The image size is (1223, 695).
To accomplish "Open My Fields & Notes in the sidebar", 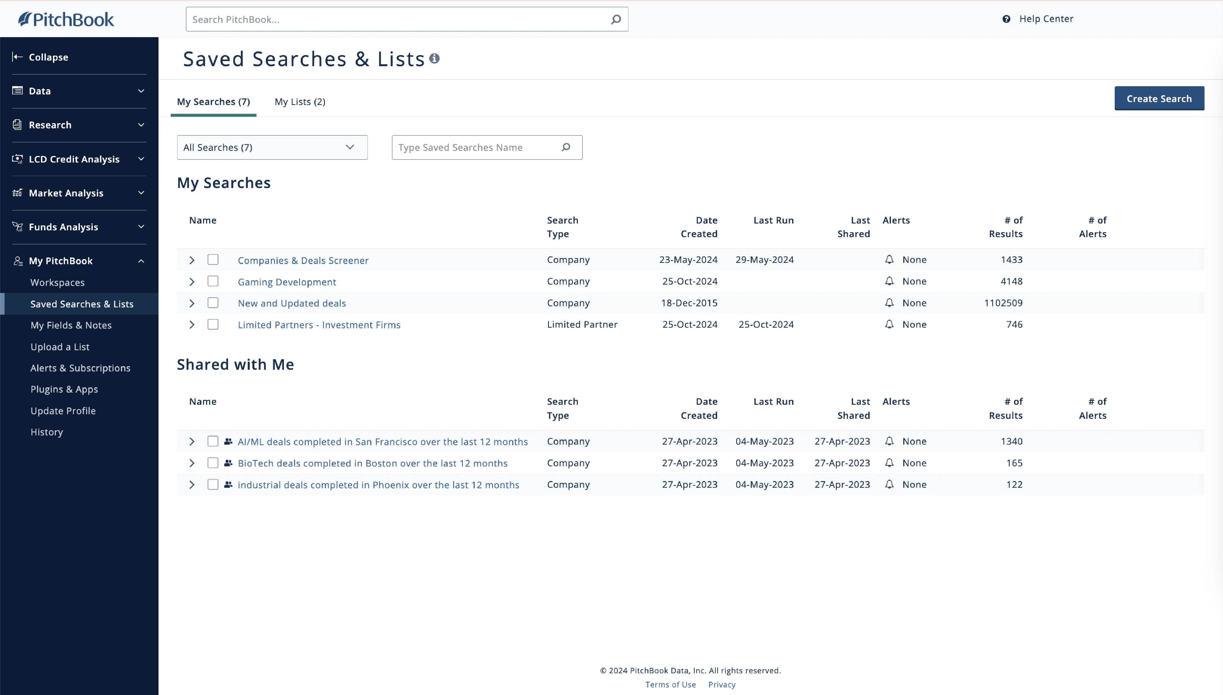I will 71,325.
